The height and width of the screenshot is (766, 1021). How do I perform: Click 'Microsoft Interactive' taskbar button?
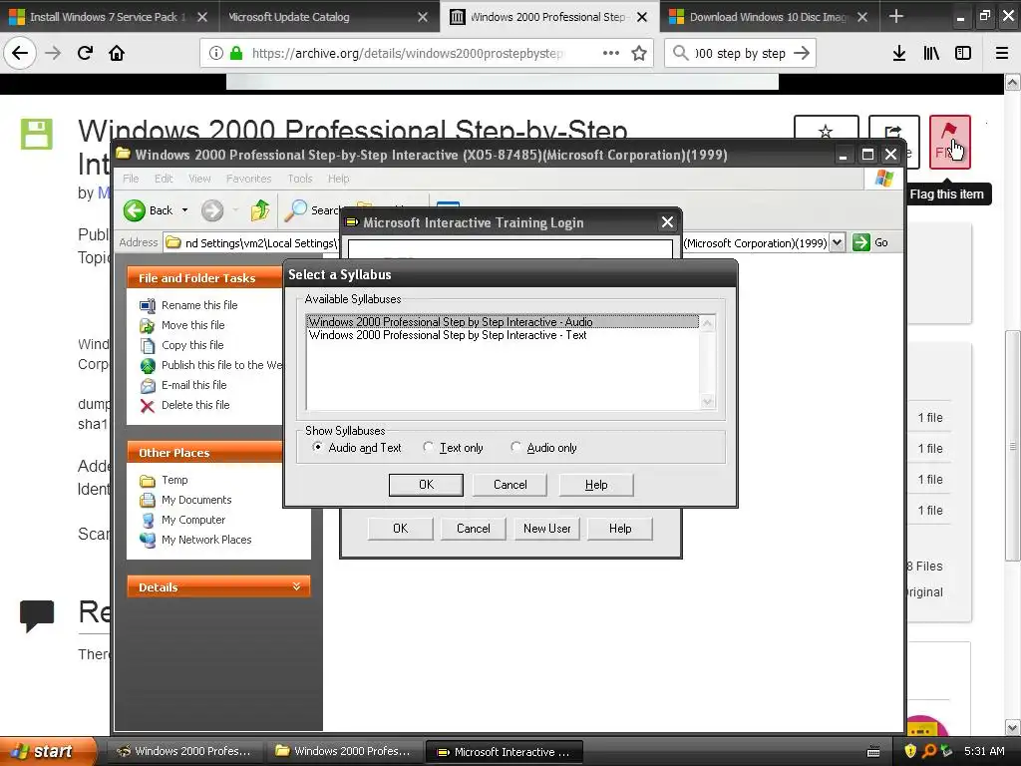point(504,752)
